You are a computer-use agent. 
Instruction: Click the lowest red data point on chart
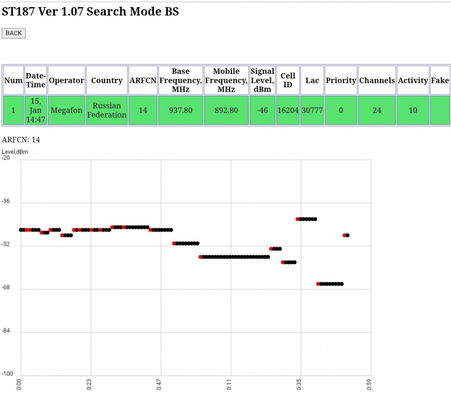click(318, 284)
